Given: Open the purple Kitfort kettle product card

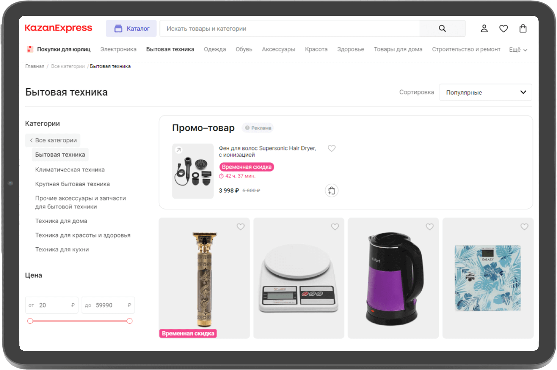Looking at the screenshot, I should click(393, 278).
